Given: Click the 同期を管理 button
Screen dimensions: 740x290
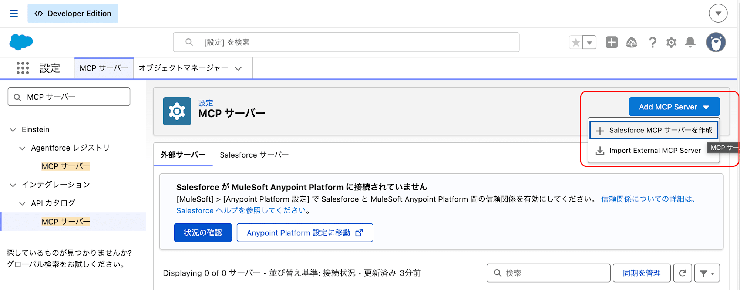Looking at the screenshot, I should tap(642, 273).
